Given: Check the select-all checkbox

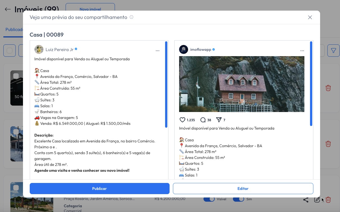Looking at the screenshot, I should (x=10, y=51).
